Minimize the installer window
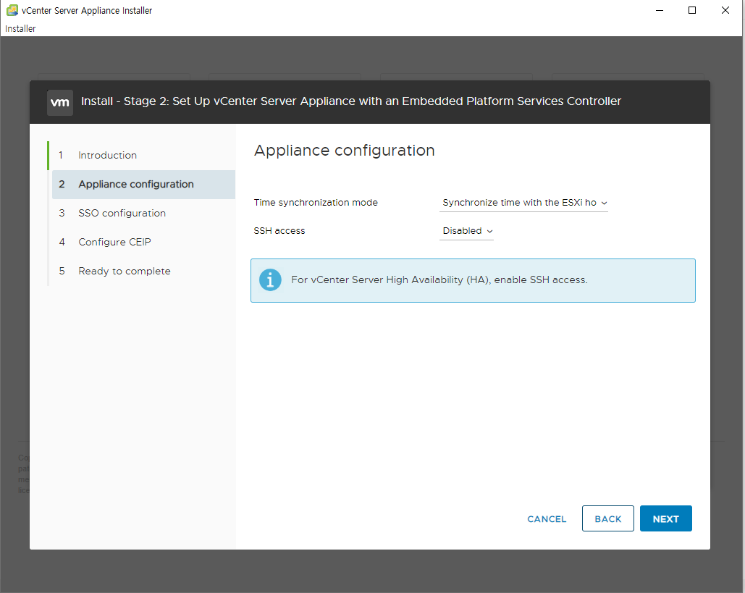The width and height of the screenshot is (745, 593). point(660,10)
